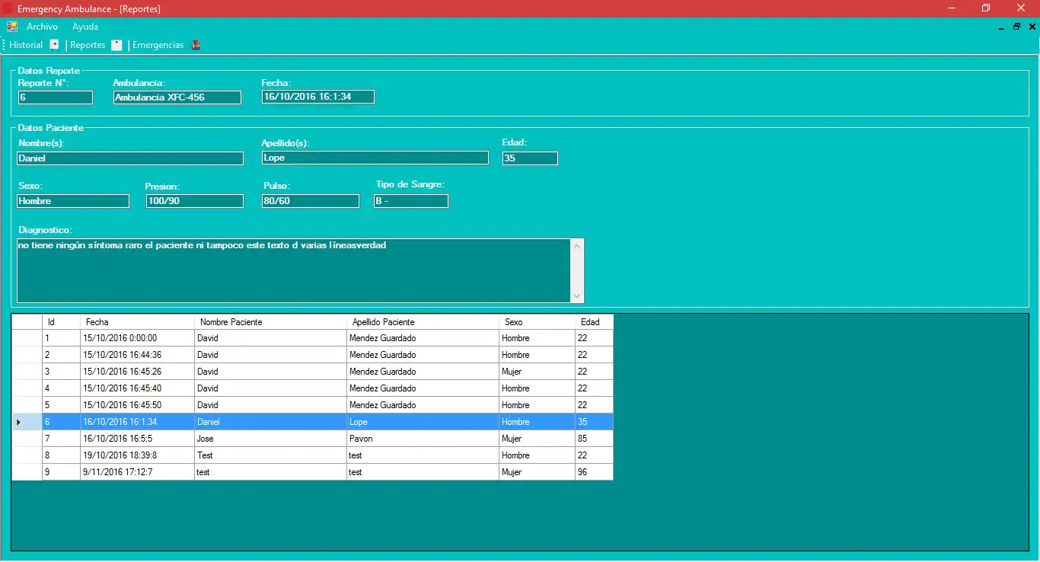1040x562 pixels.
Task: Click the date cell 15/10/2016 0:00:00
Action: [x=137, y=338]
